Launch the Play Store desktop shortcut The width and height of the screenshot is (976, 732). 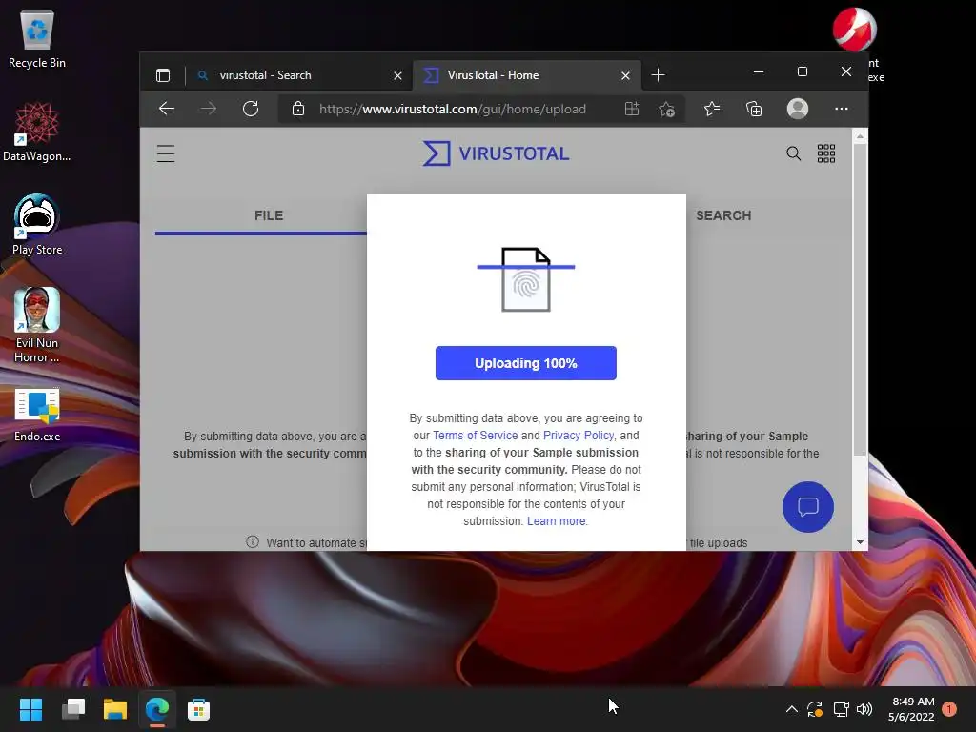tap(37, 225)
